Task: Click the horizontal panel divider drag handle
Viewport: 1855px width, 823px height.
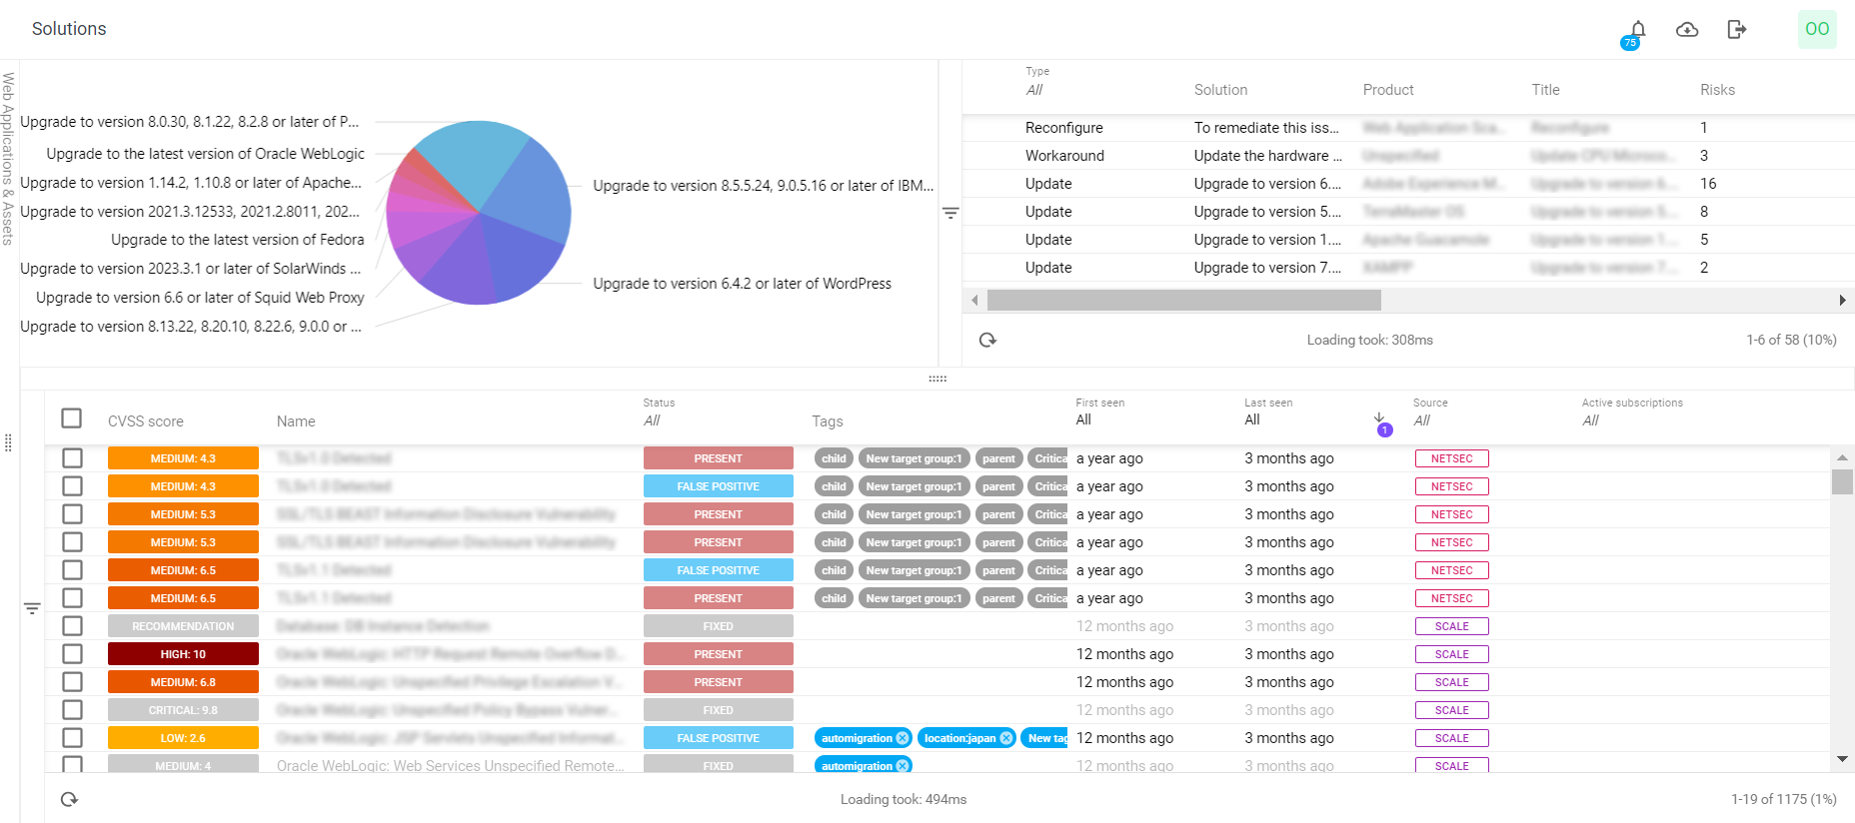Action: coord(937,379)
